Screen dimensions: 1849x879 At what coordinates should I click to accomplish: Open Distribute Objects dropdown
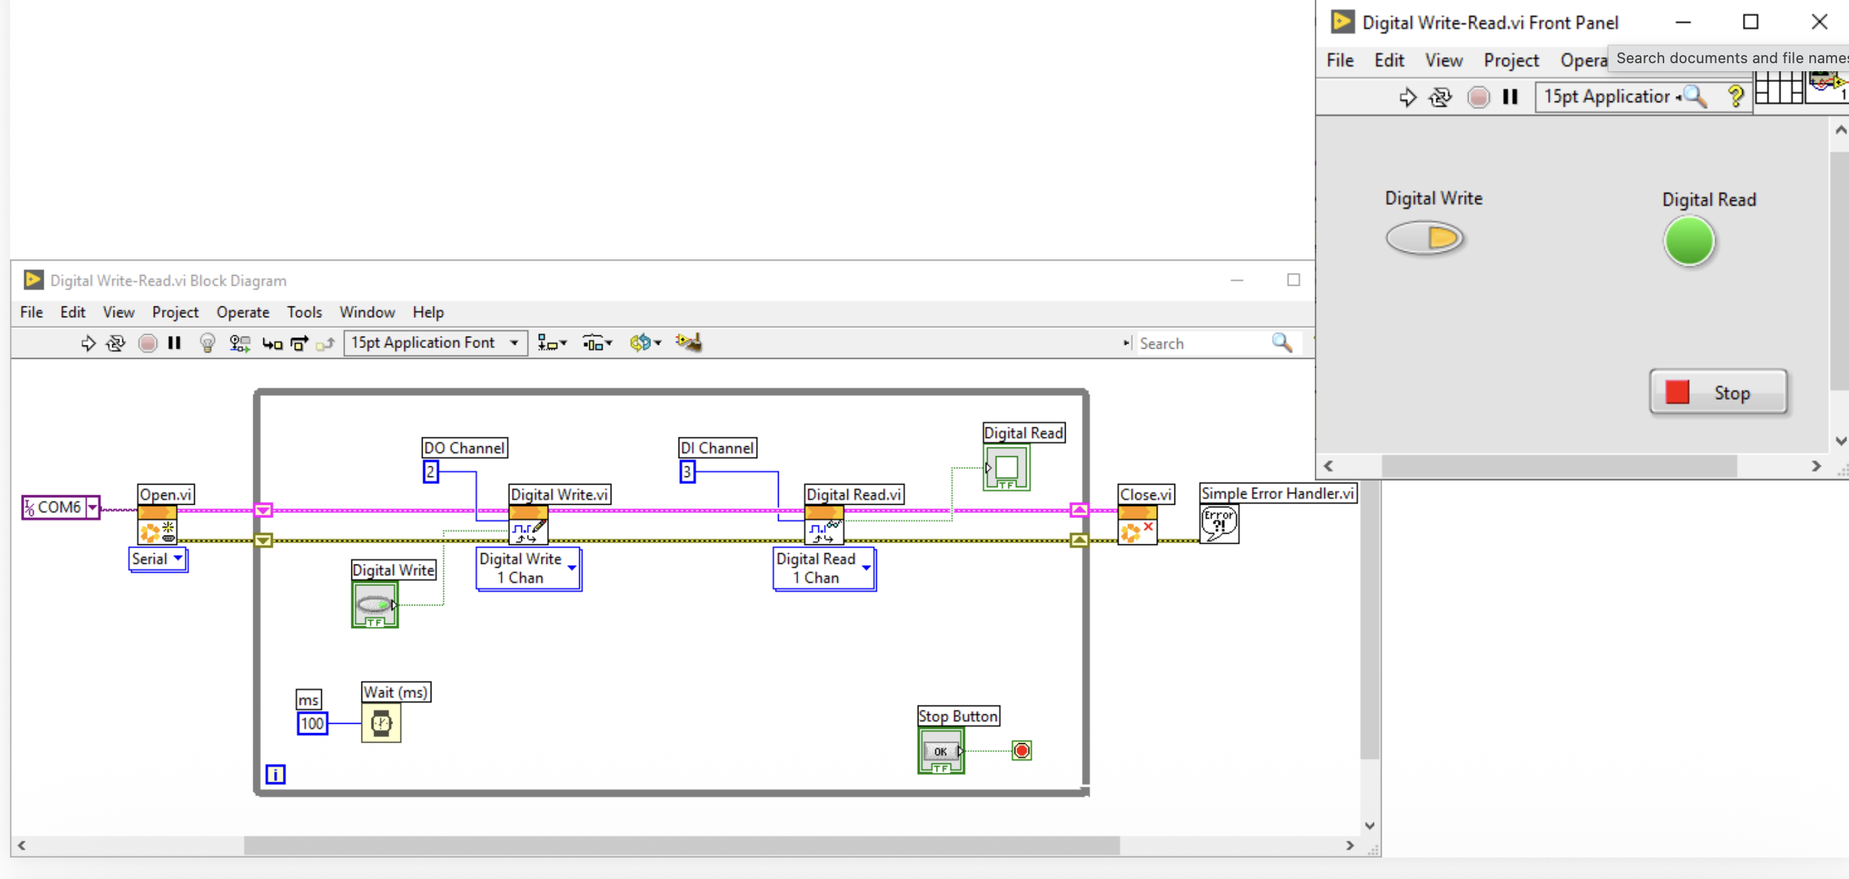pyautogui.click(x=597, y=343)
